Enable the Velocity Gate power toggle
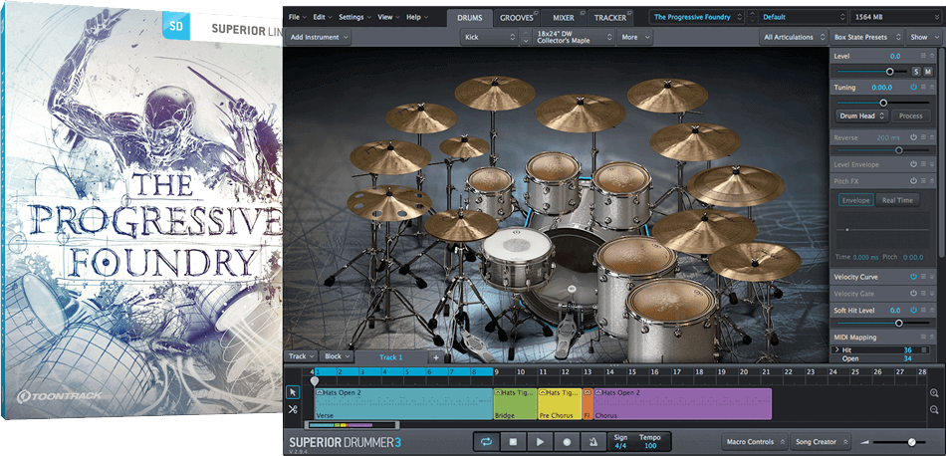Image resolution: width=946 pixels, height=456 pixels. point(913,294)
